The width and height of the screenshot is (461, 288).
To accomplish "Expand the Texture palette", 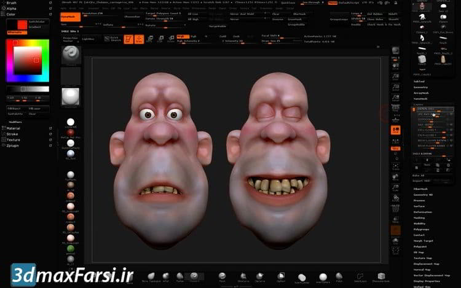I will [14, 140].
